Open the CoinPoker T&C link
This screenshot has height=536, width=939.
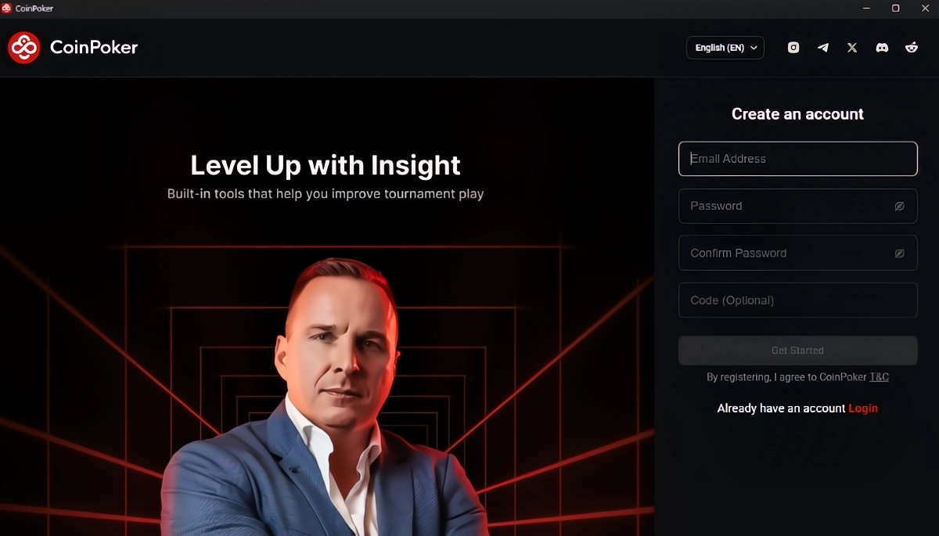point(880,377)
